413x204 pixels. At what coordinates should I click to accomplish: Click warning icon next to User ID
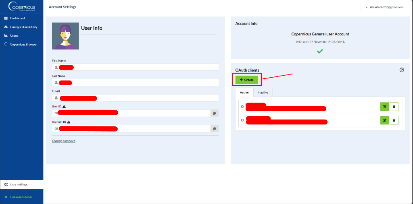coord(64,107)
